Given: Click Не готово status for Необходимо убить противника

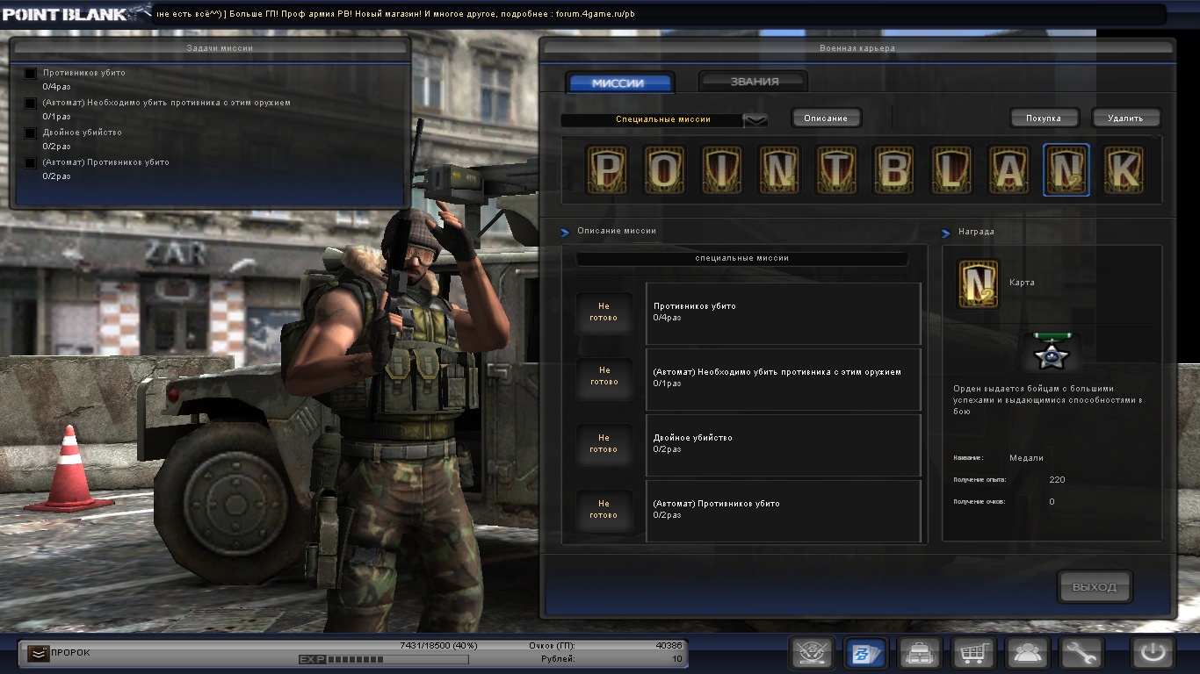Looking at the screenshot, I should (604, 376).
